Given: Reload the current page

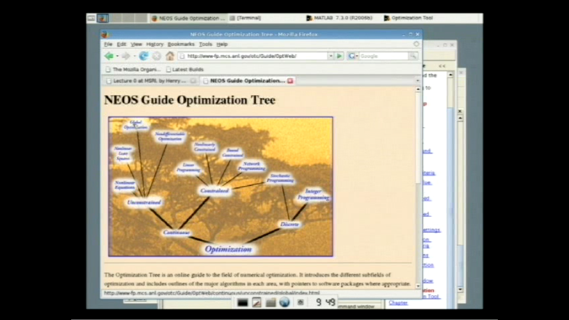Looking at the screenshot, I should (x=144, y=56).
